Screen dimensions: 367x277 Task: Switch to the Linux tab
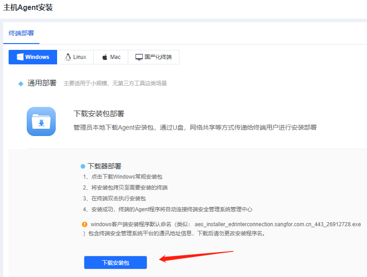coord(75,57)
